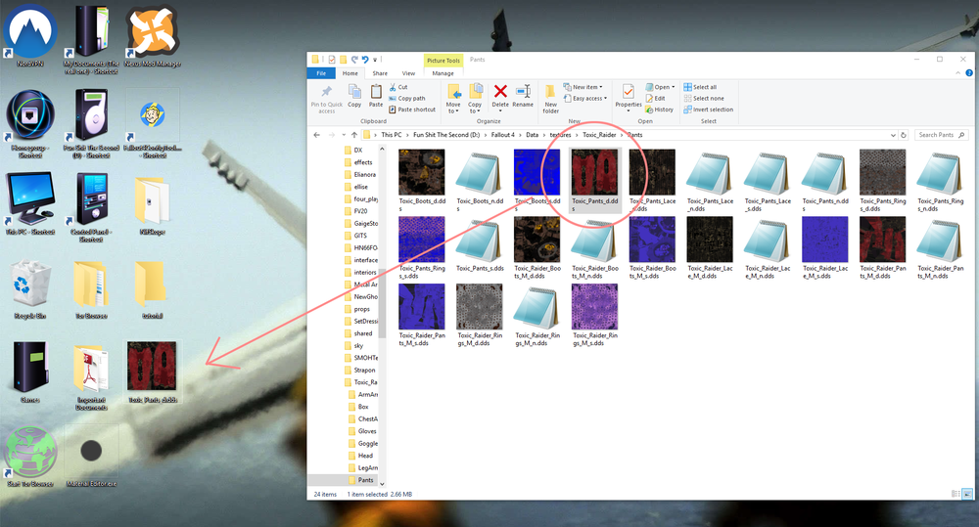
Task: Open This PC desktop shortcut
Action: tap(30, 204)
